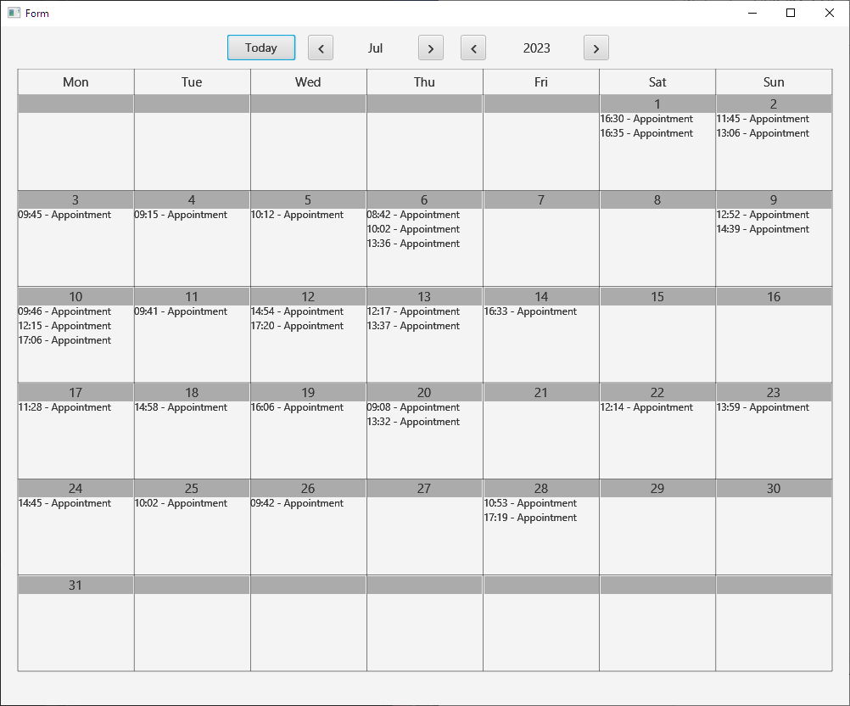Maximize the Form window
The image size is (850, 706).
pyautogui.click(x=791, y=13)
